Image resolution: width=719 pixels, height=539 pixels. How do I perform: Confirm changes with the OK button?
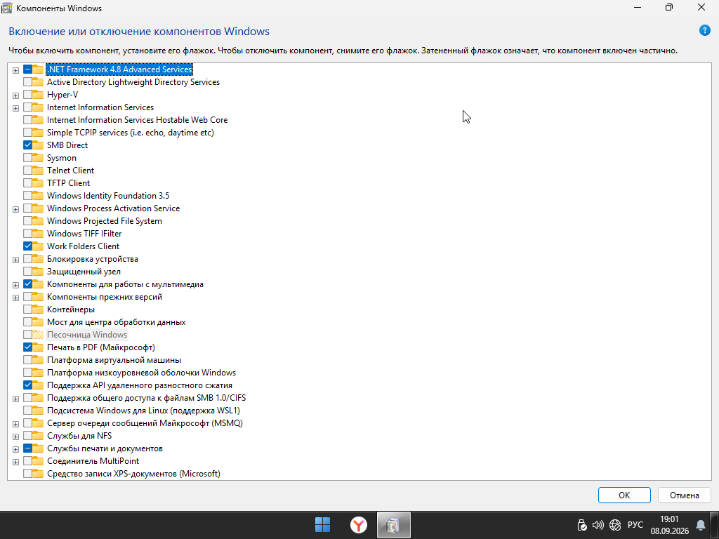click(x=624, y=495)
